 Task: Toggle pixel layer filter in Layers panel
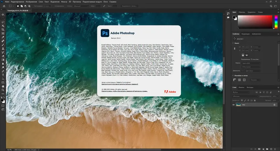tap(257, 92)
